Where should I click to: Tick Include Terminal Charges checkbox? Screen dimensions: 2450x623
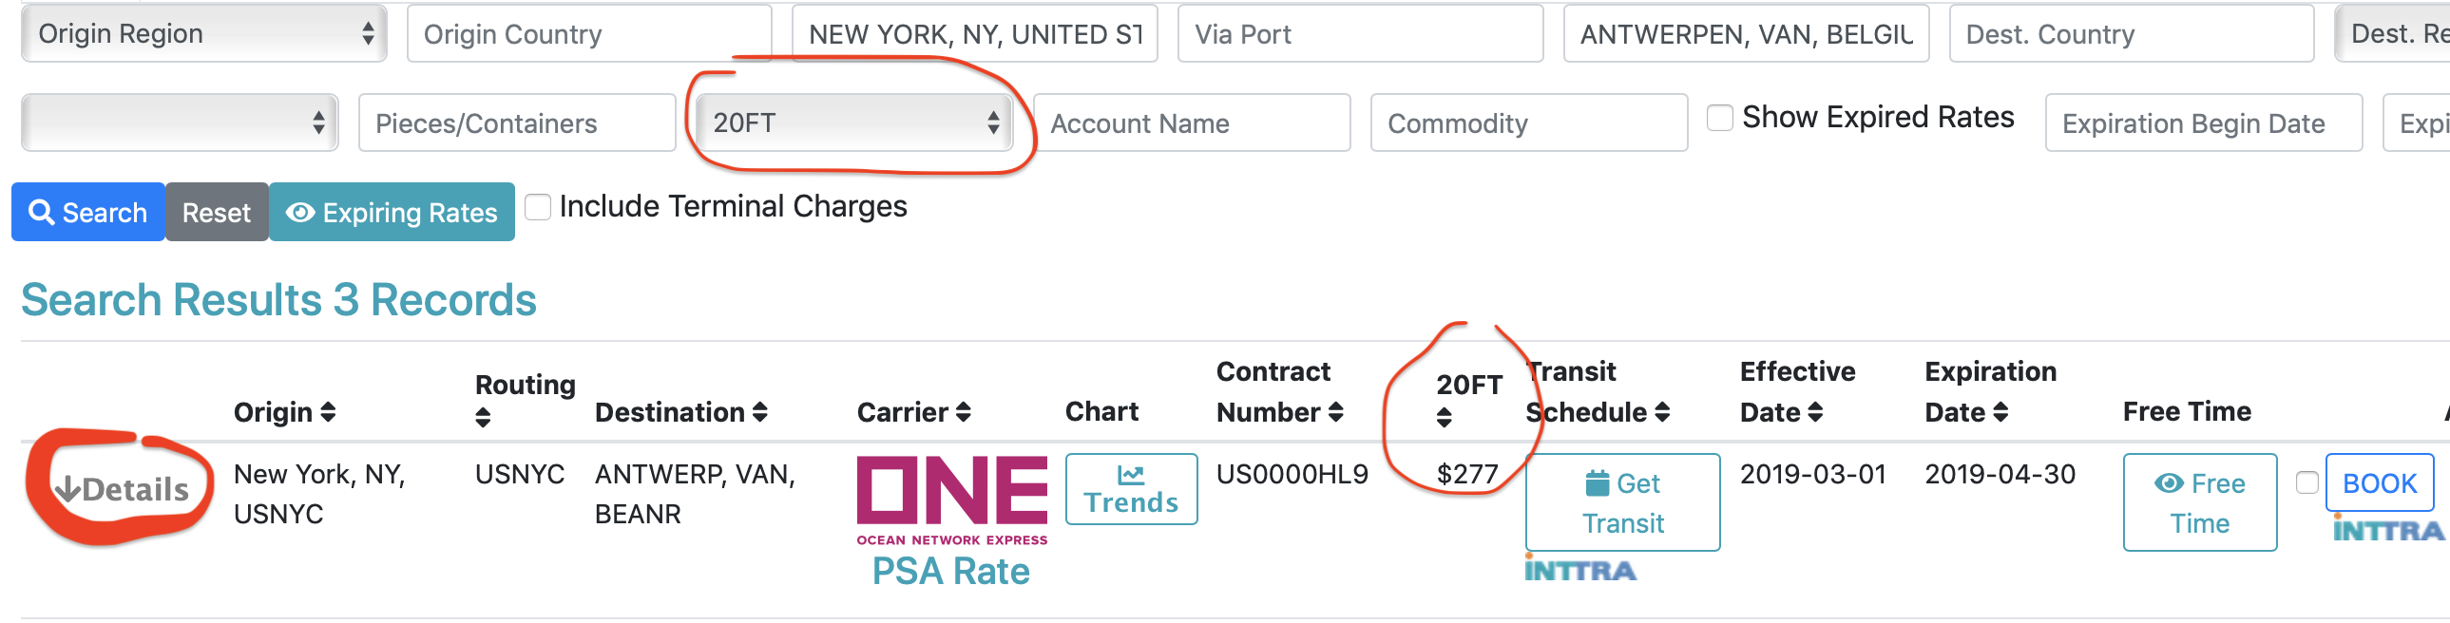(538, 207)
